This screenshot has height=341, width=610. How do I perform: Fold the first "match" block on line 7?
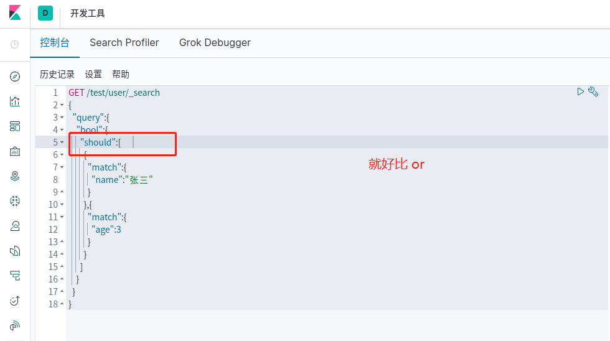click(x=62, y=167)
